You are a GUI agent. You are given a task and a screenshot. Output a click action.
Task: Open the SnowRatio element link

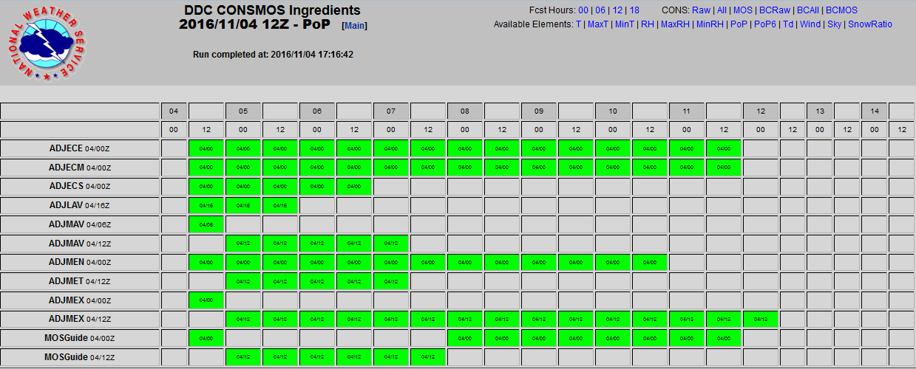(x=869, y=24)
